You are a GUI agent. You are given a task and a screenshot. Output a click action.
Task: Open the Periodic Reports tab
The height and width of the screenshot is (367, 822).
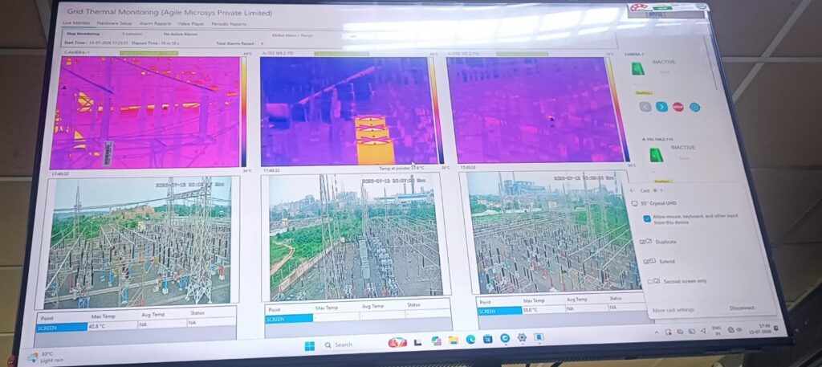coord(229,23)
